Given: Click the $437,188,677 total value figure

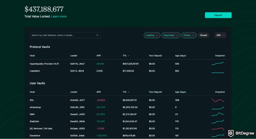Looking at the screenshot, I should (x=44, y=9).
